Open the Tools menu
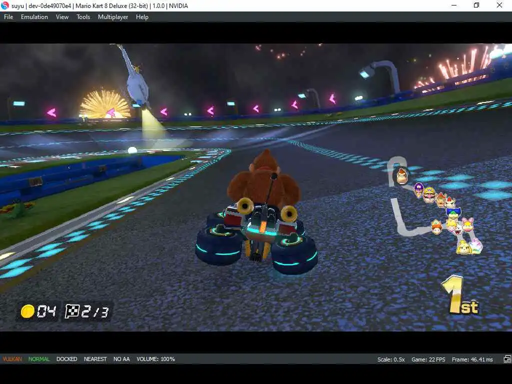 83,17
